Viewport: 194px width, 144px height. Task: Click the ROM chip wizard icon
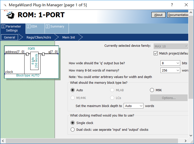[x=10, y=15]
